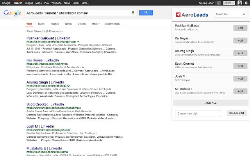This screenshot has height=156, width=250.
Task: Click the anurag722 LinkedIn URL
Action: 48,86
